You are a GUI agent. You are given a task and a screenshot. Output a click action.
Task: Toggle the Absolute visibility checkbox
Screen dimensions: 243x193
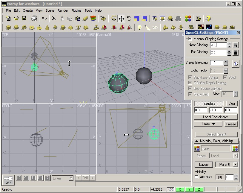(x=196, y=177)
